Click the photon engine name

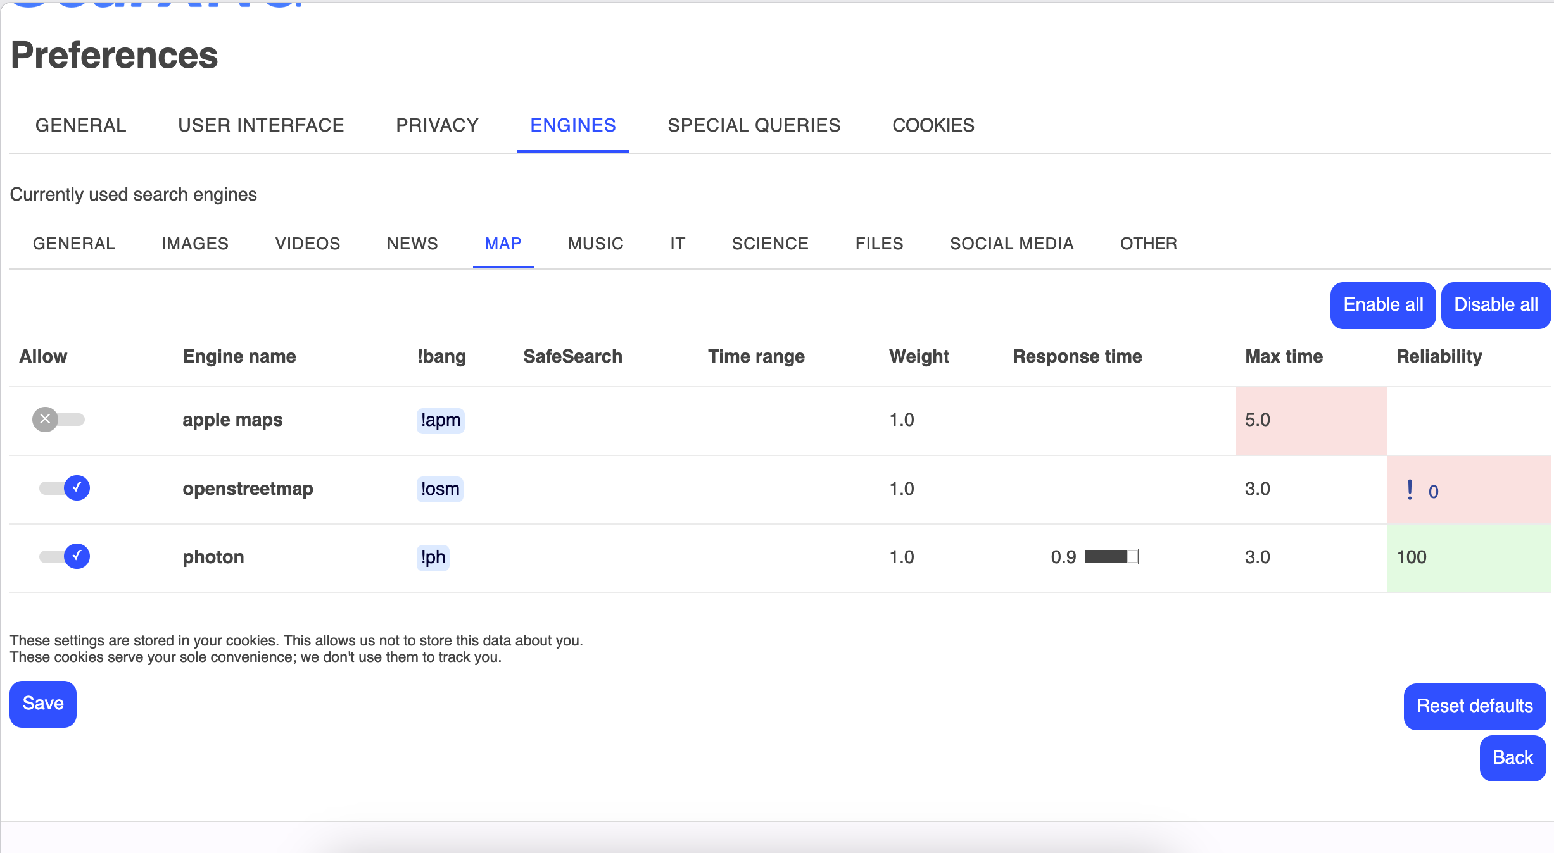(x=213, y=557)
